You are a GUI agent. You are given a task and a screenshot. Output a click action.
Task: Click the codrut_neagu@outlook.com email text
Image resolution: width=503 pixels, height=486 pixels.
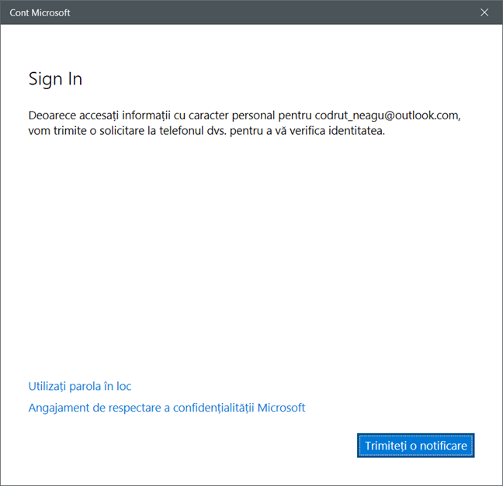click(387, 115)
